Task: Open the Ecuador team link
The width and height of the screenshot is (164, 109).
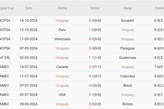Action: (x=127, y=20)
